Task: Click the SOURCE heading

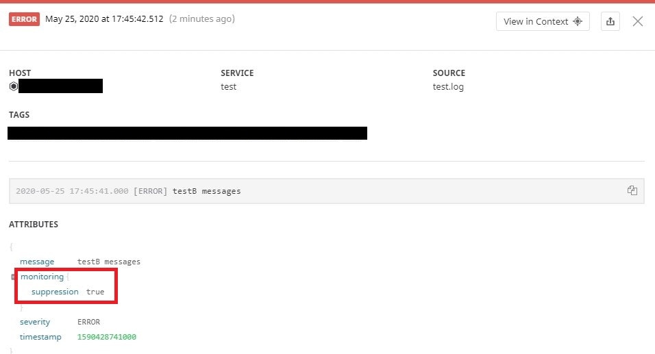Action: tap(449, 73)
